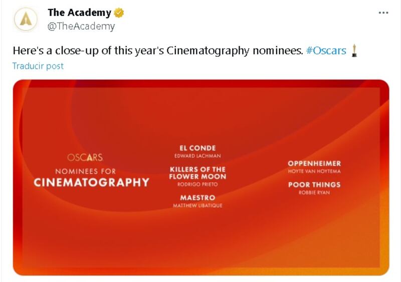
Task: Click the Oppenheimer nominee title
Action: point(314,163)
